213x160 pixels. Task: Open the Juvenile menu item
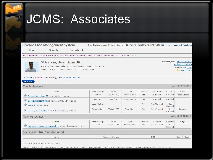pos(74,50)
